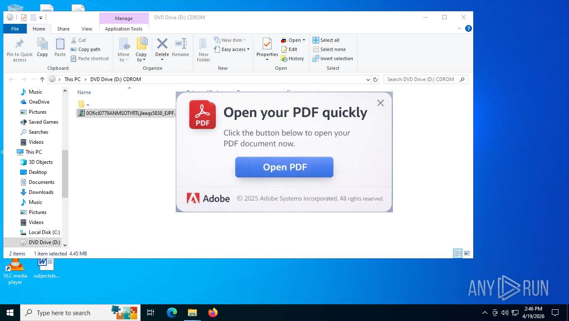Viewport: 569px width, 321px height.
Task: Click Invert selection
Action: 333,59
